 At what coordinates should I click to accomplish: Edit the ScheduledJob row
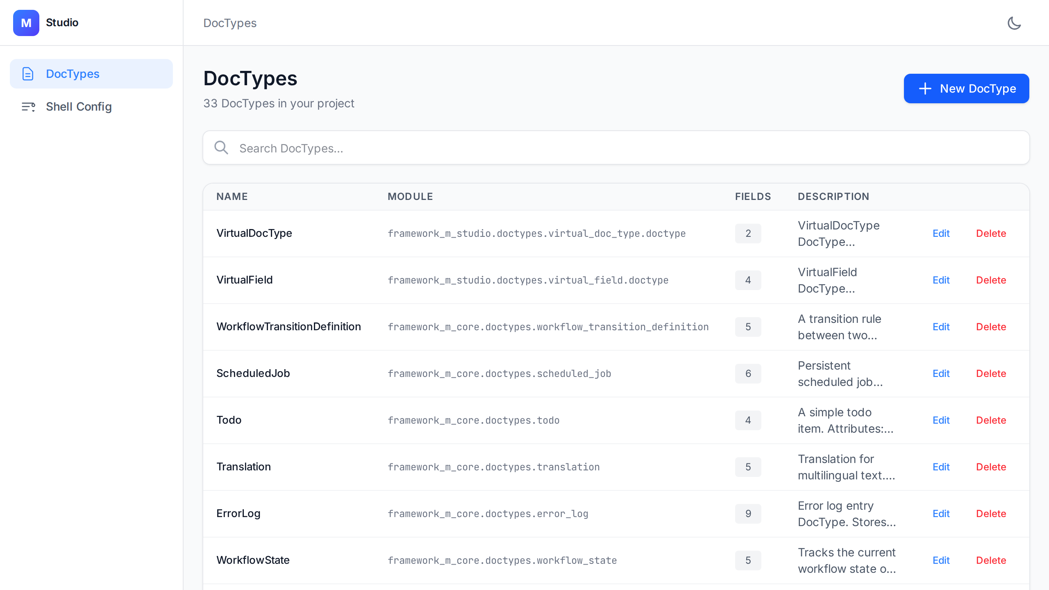point(941,374)
